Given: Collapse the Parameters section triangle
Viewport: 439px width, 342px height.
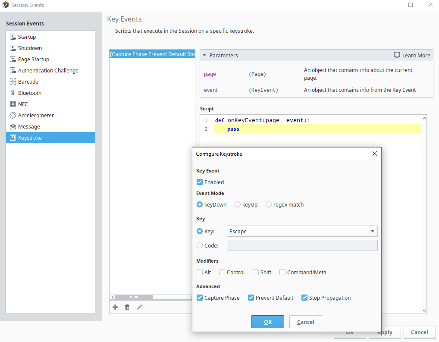Looking at the screenshot, I should (204, 55).
